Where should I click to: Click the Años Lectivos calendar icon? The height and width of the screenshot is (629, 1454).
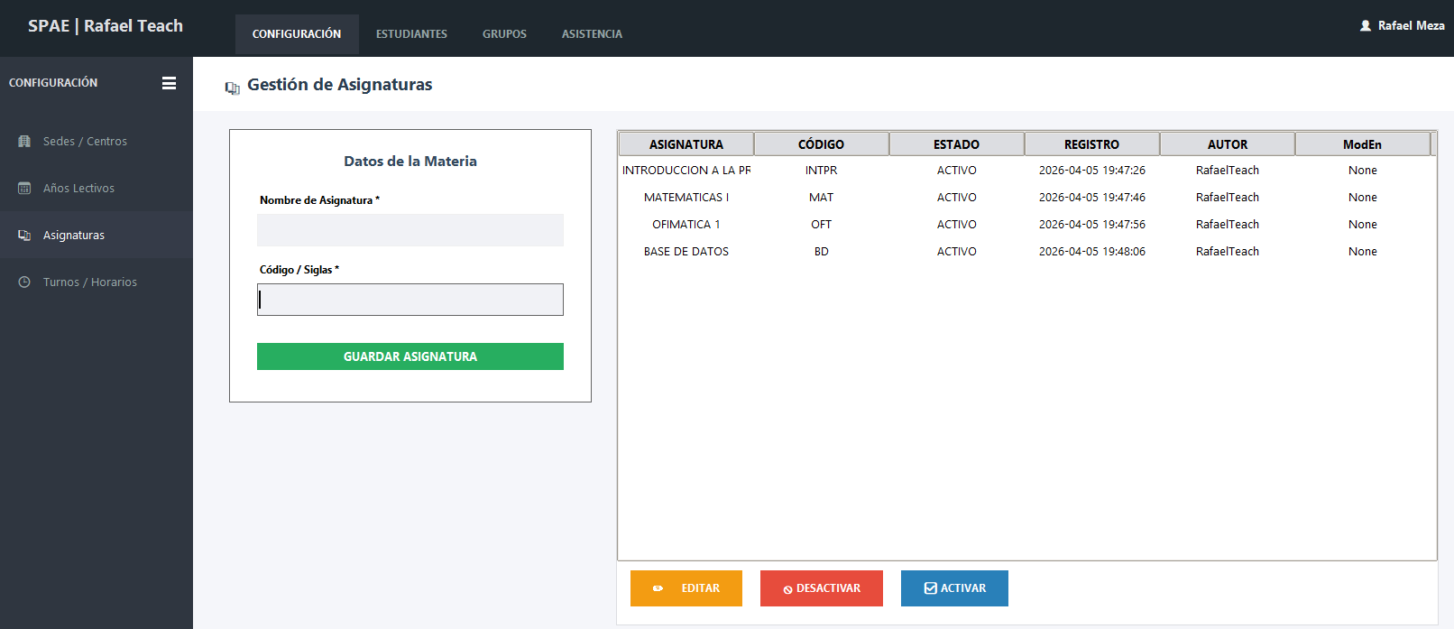pyautogui.click(x=24, y=189)
